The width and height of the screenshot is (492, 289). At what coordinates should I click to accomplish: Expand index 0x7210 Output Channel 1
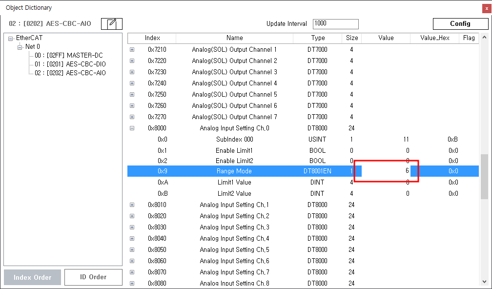[132, 50]
